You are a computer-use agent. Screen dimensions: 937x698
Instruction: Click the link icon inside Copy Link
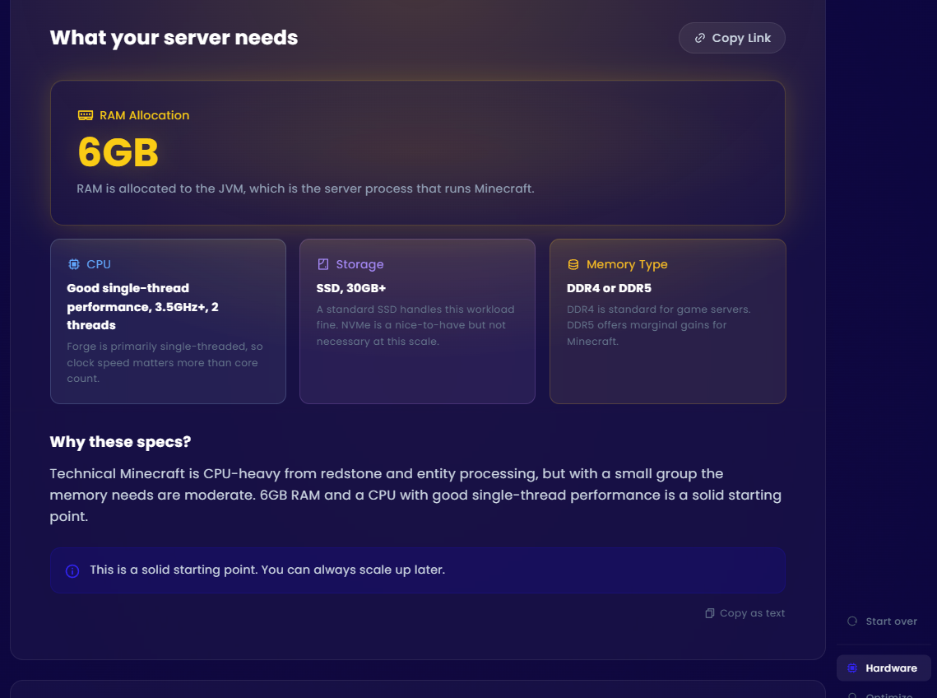point(700,38)
